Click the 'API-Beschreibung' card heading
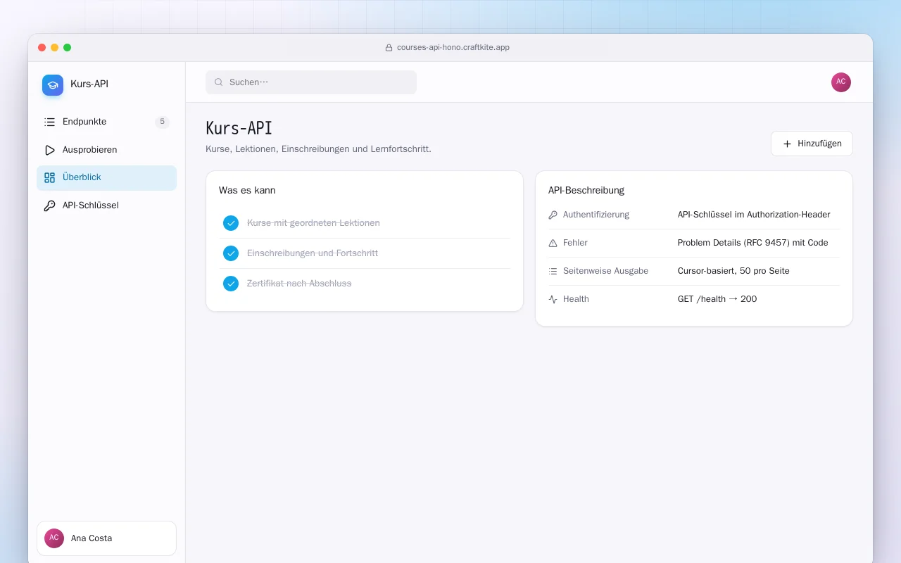Screen dimensions: 901x563 pyautogui.click(x=586, y=190)
